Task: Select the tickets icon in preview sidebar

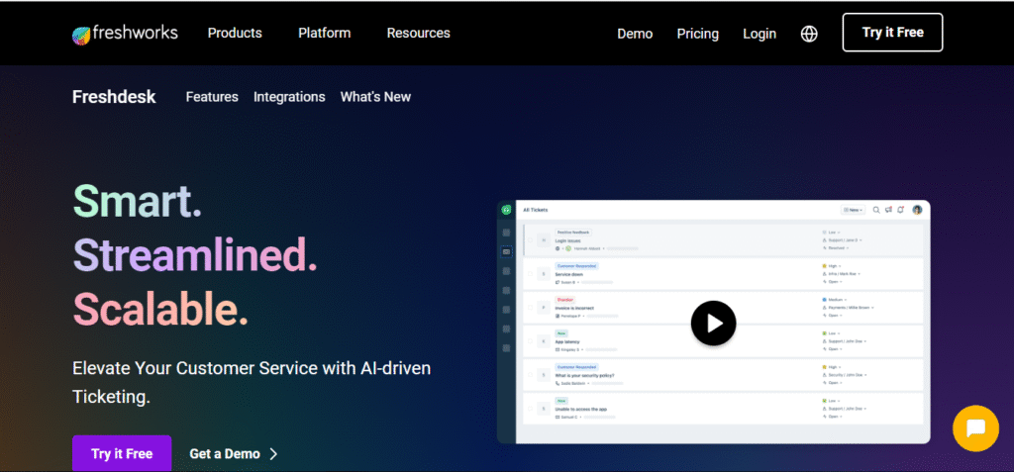Action: coord(506,252)
